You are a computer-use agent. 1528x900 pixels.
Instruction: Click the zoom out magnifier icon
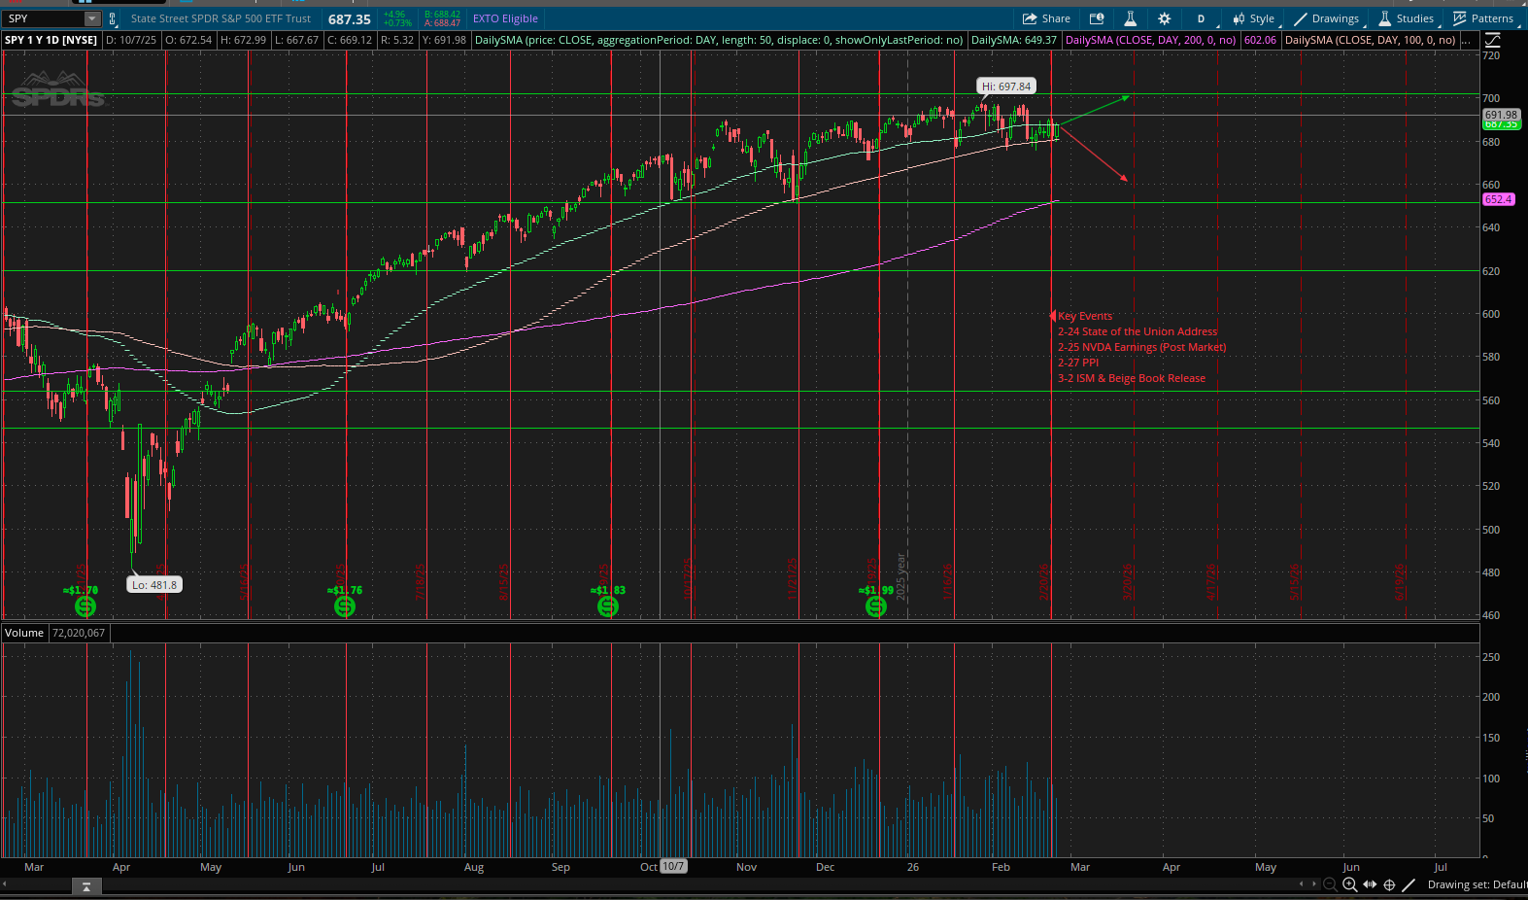tap(1331, 884)
